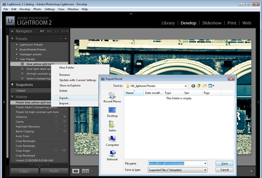Sort by Name column header
Image resolution: width=262 pixels, height=178 pixels.
click(x=134, y=93)
